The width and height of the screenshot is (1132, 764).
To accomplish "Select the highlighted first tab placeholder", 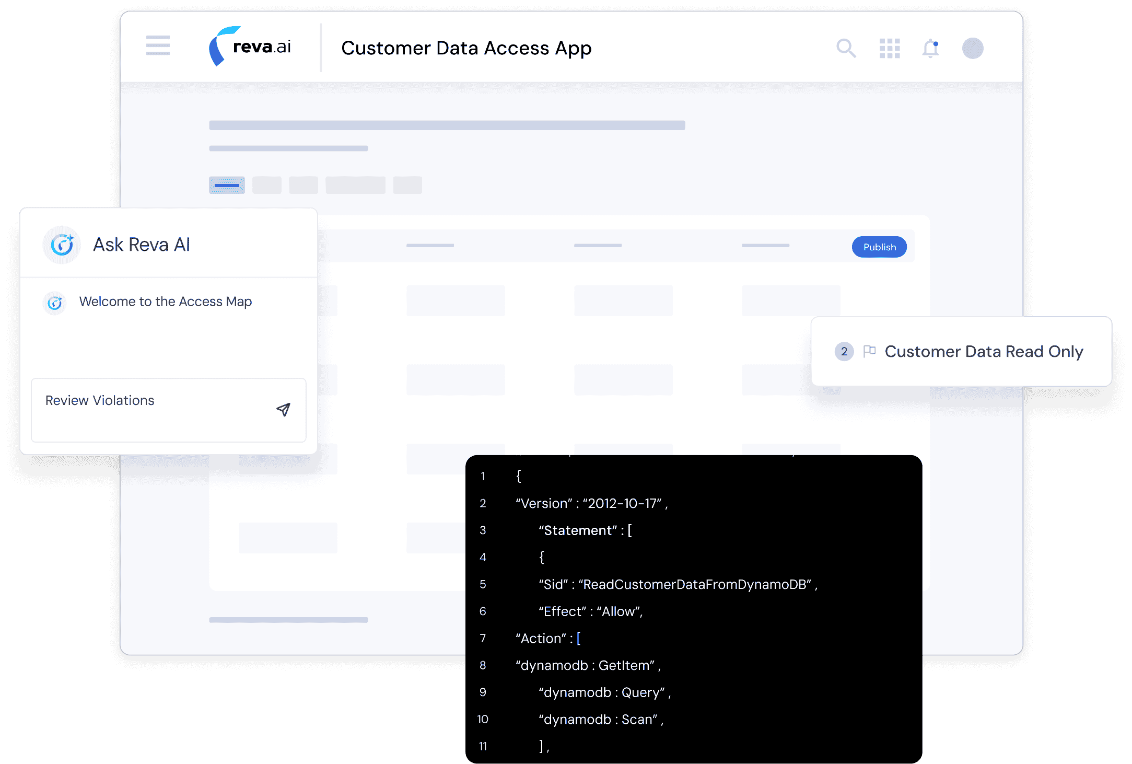I will pyautogui.click(x=227, y=185).
